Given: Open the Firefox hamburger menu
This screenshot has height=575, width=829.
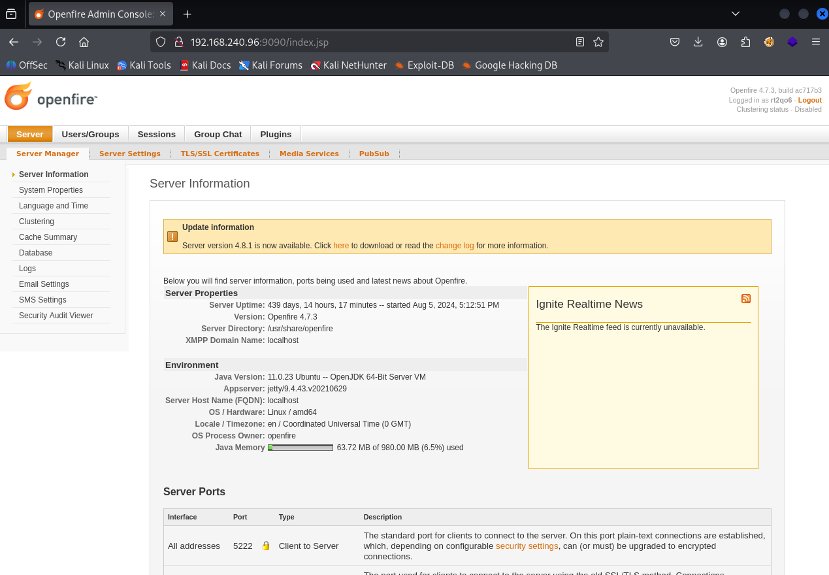Looking at the screenshot, I should pos(815,42).
